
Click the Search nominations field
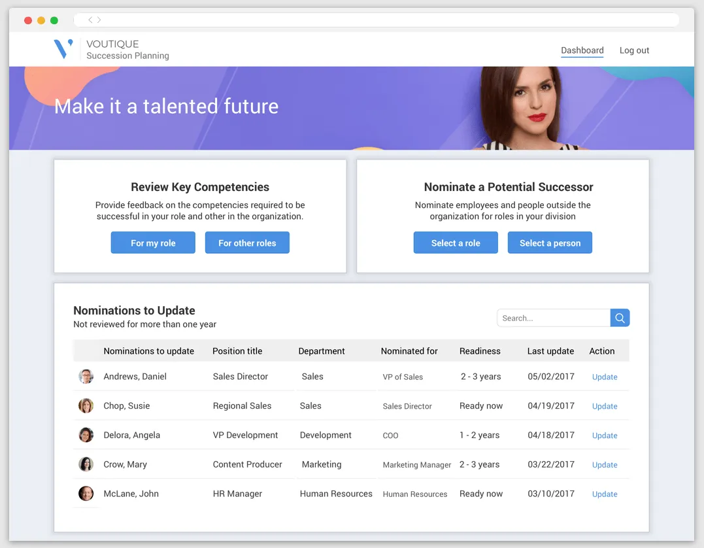552,318
